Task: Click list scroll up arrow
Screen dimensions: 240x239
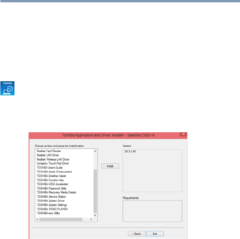Action: [x=95, y=151]
